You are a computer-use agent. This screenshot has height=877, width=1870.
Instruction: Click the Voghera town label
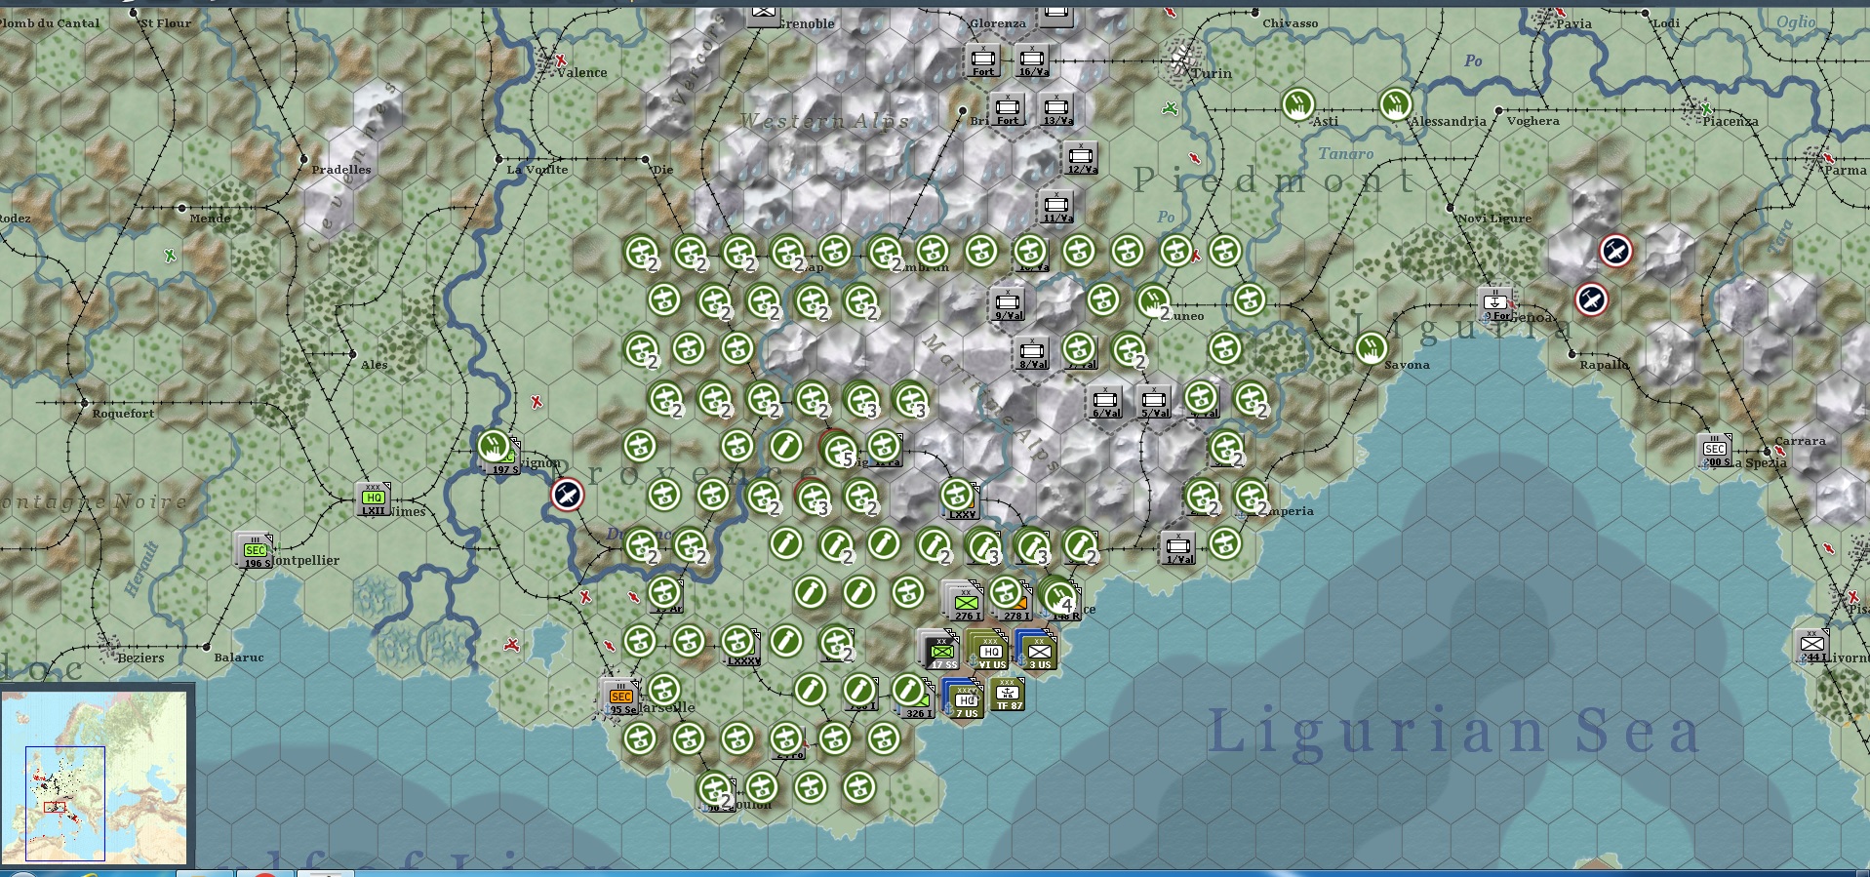1532,122
